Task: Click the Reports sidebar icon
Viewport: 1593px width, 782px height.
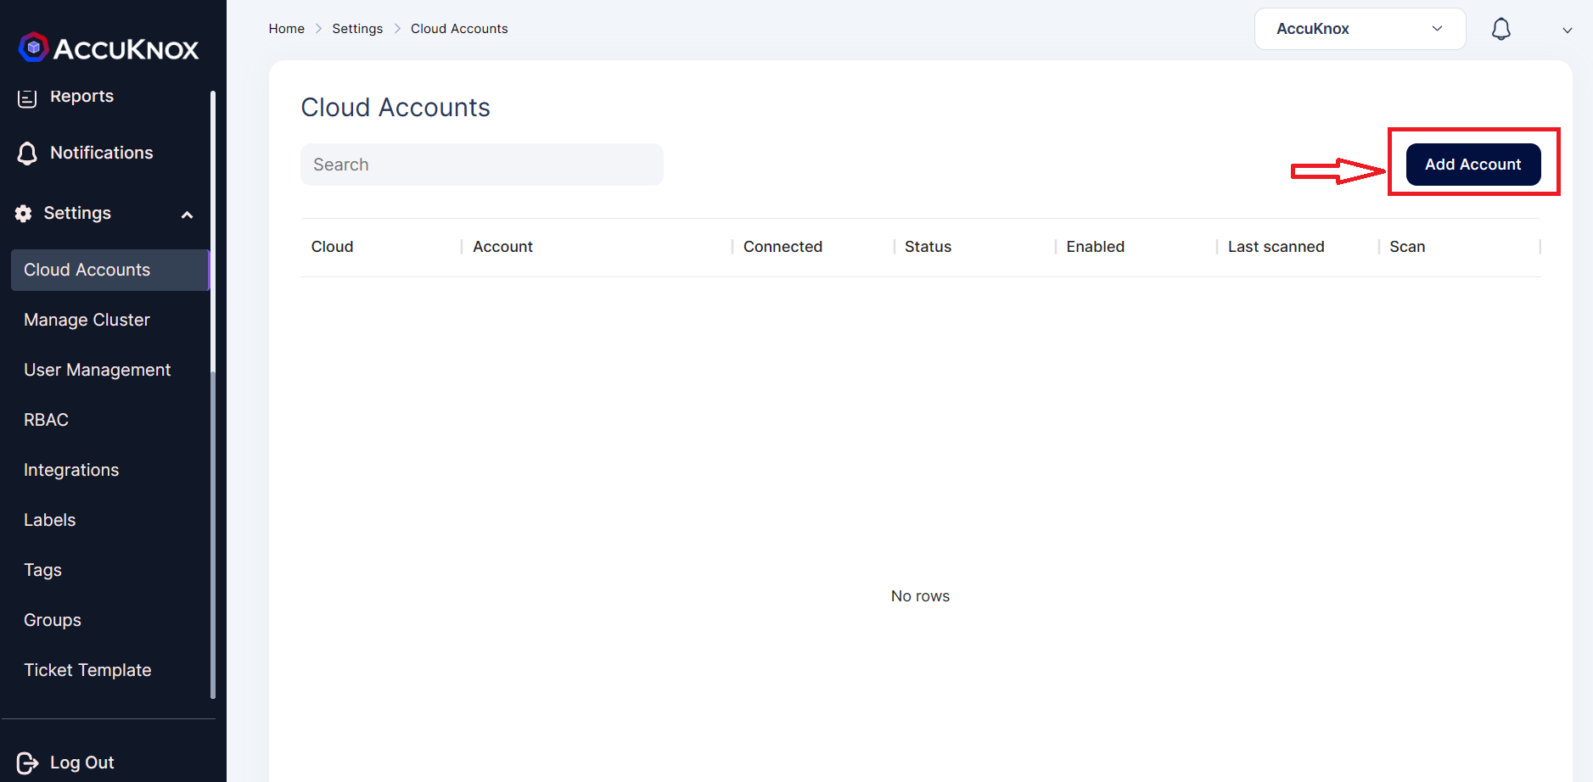Action: tap(27, 98)
